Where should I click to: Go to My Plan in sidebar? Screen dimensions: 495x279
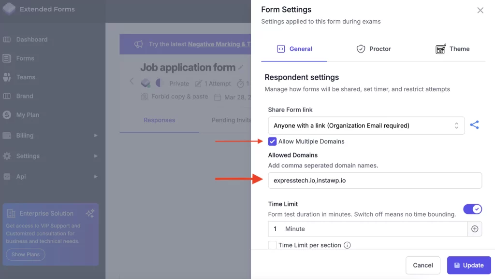coord(28,115)
